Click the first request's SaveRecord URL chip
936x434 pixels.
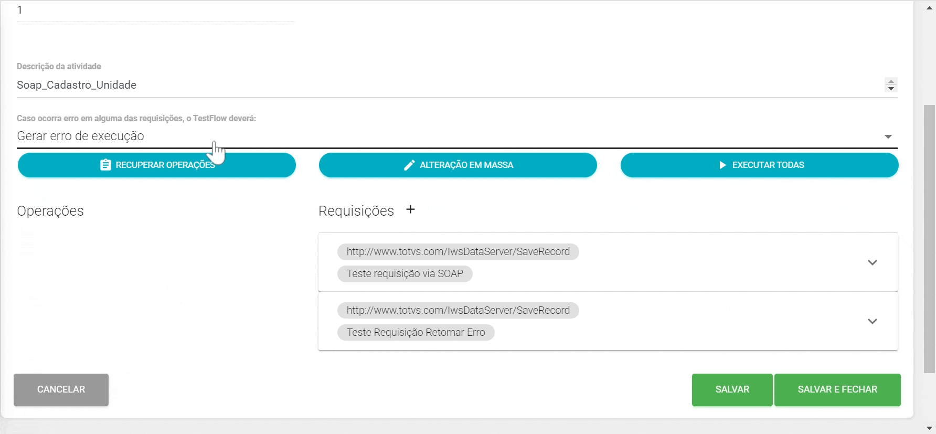(458, 252)
